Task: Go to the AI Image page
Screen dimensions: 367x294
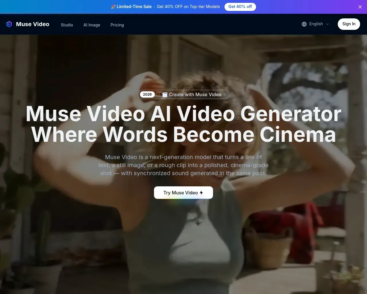Action: click(x=92, y=25)
